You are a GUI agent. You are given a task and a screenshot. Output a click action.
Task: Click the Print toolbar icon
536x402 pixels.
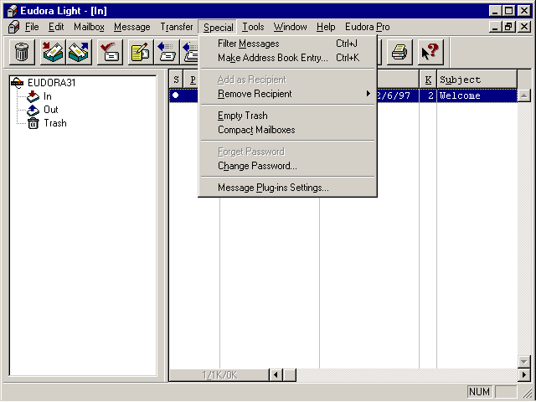(x=399, y=52)
